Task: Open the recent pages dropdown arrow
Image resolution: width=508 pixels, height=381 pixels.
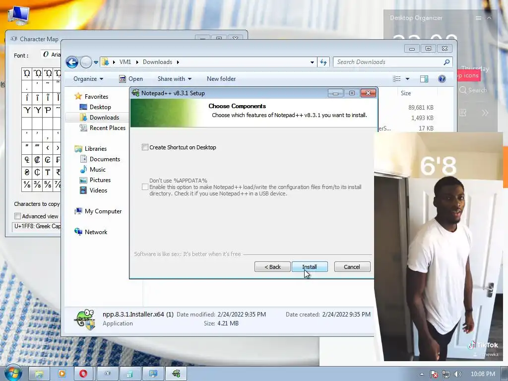Action: tap(96, 62)
